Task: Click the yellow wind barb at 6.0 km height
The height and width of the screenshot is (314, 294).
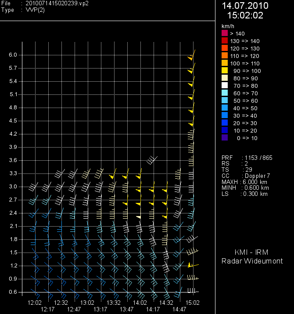Action: click(x=192, y=56)
